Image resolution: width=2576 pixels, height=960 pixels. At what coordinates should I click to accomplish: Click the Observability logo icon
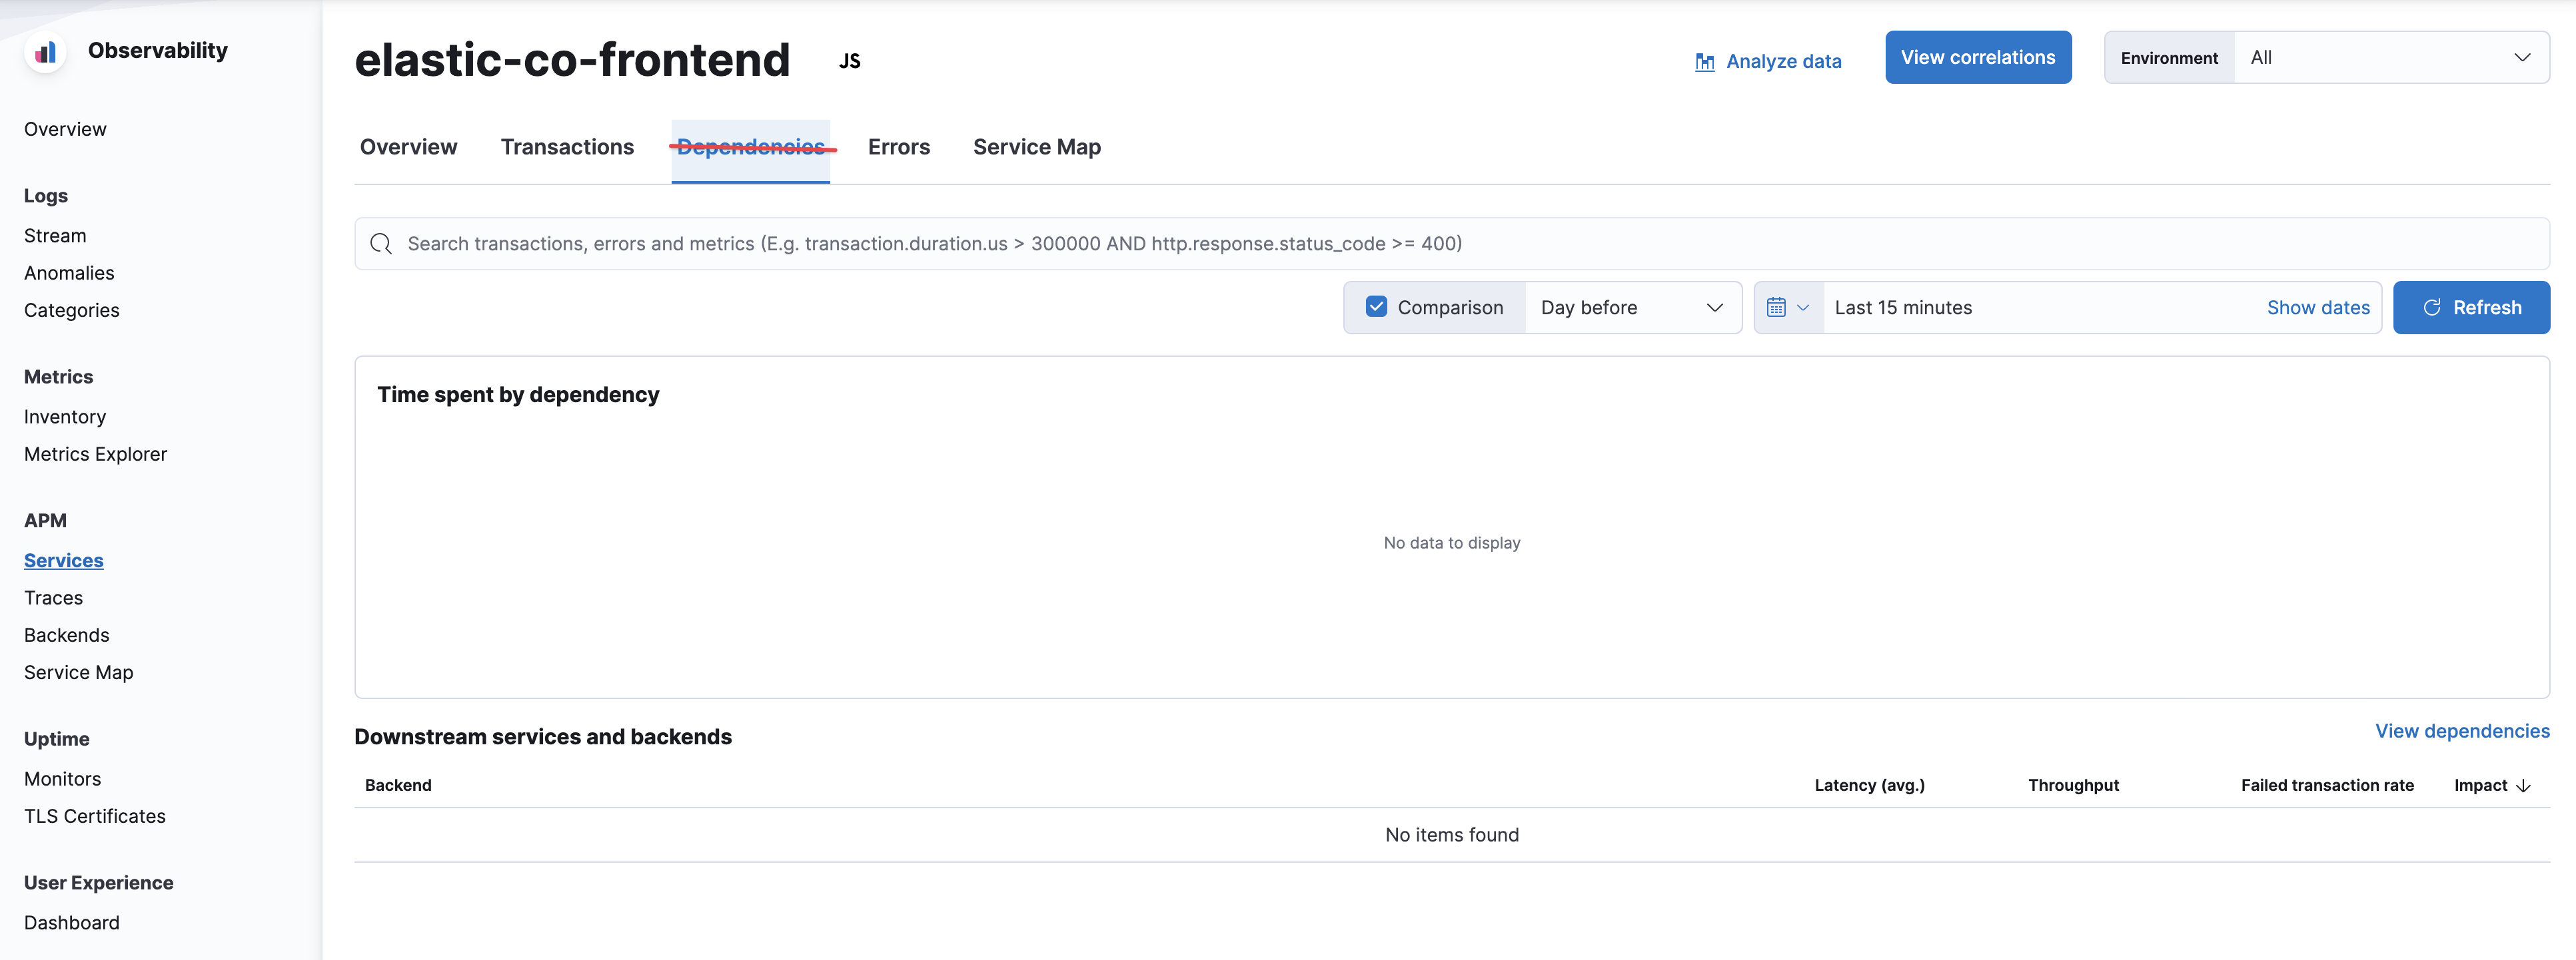(x=45, y=52)
